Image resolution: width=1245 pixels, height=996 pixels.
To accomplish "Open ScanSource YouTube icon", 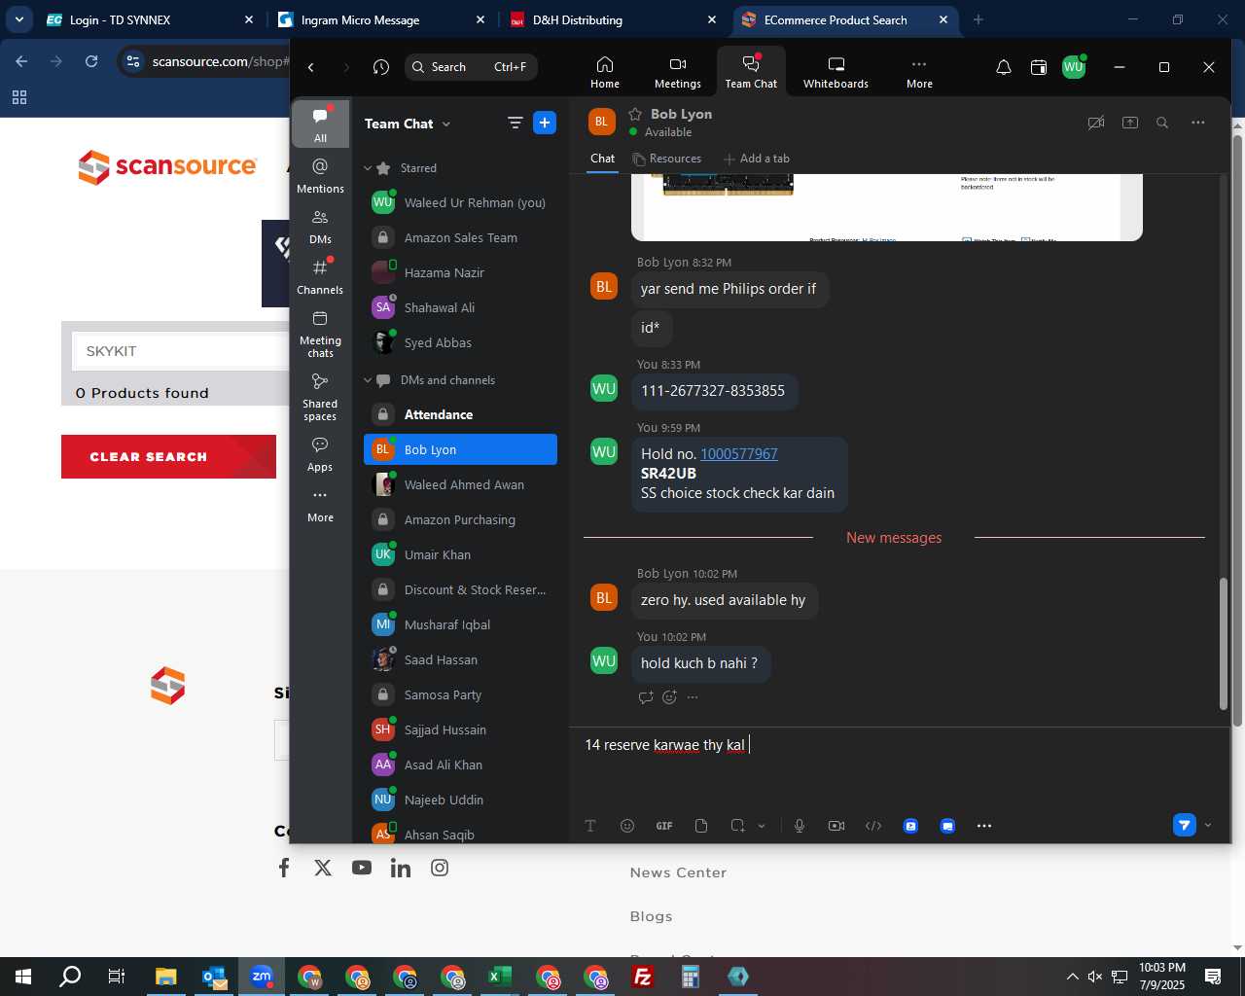I will click(x=362, y=868).
